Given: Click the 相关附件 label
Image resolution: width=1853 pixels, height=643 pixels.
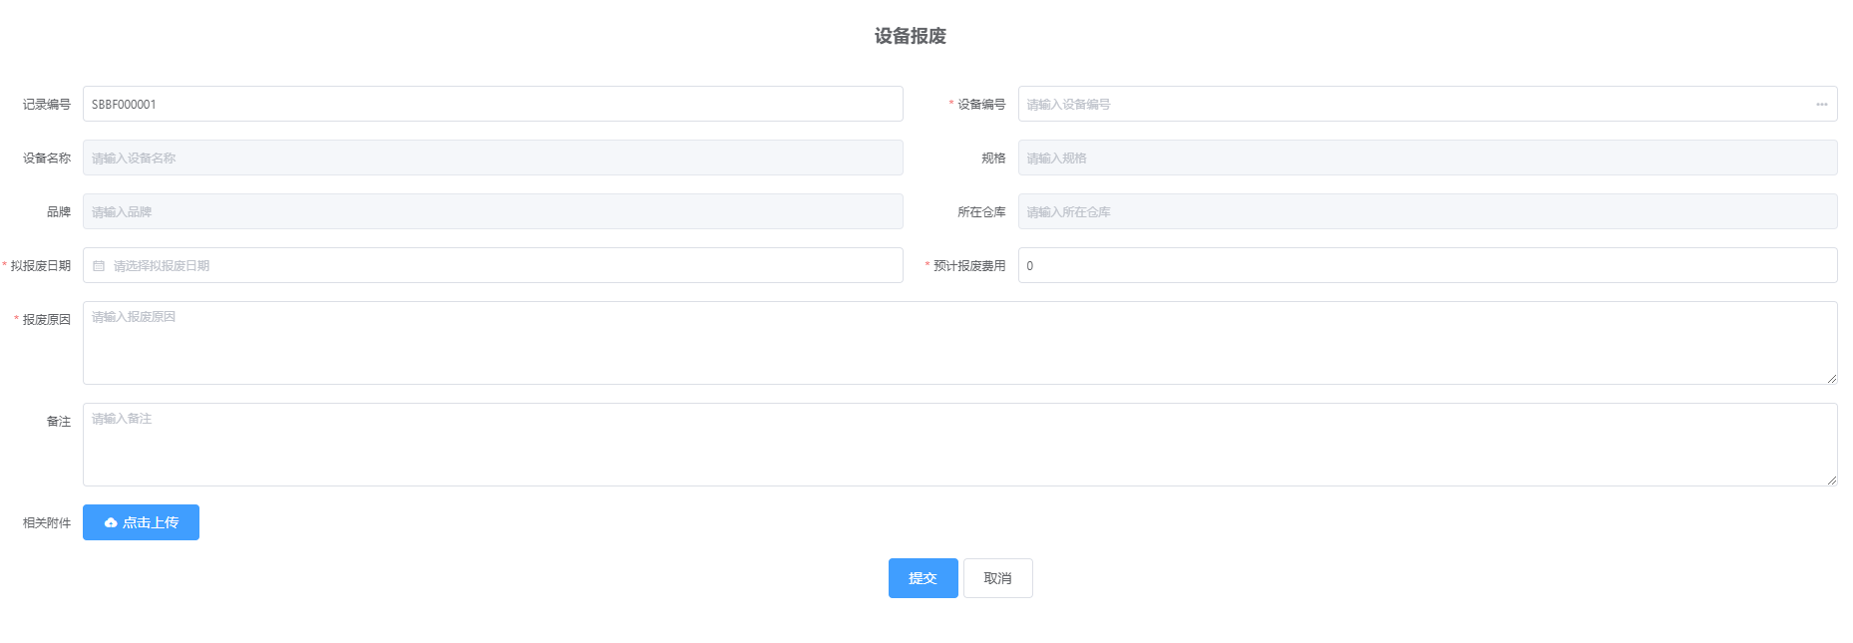Looking at the screenshot, I should click(47, 523).
